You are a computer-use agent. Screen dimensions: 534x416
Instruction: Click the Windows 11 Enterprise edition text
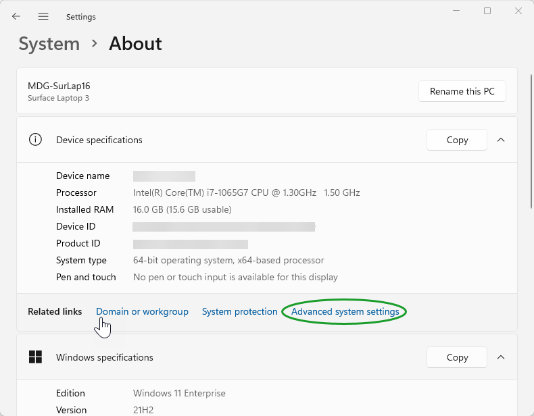[x=179, y=393]
